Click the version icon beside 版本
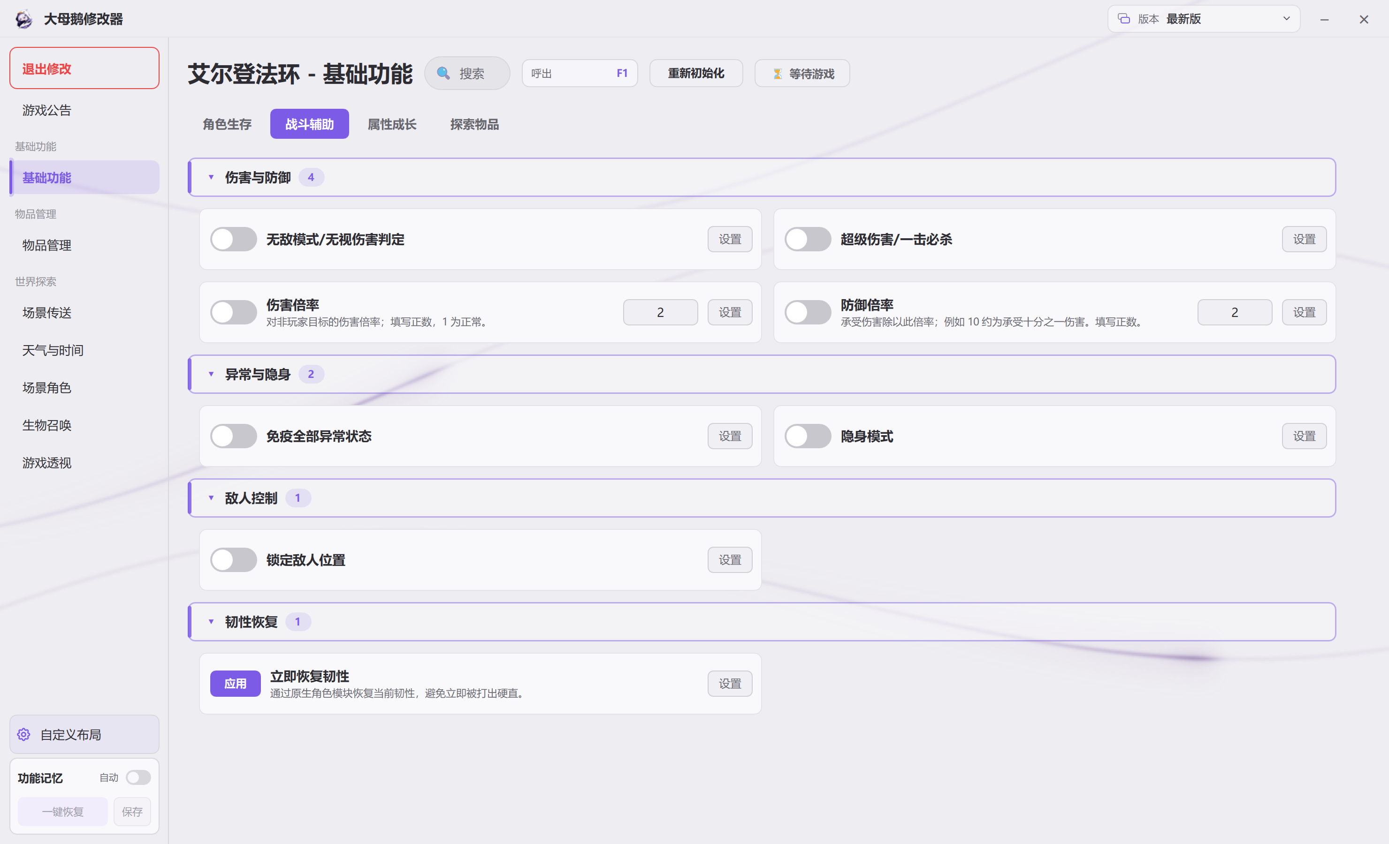The height and width of the screenshot is (844, 1389). [1123, 19]
